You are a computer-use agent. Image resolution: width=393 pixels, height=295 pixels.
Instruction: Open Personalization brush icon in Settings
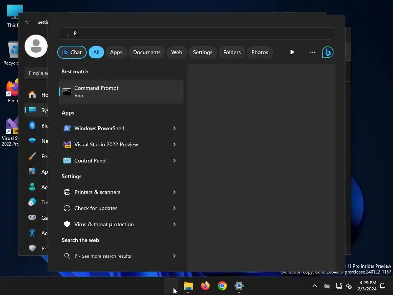(x=32, y=156)
